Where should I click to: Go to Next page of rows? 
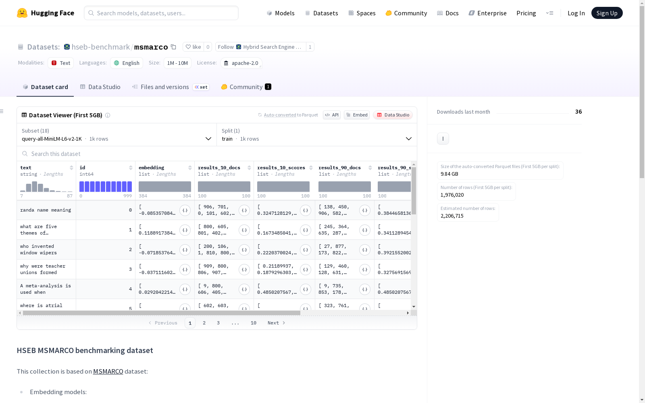click(x=277, y=323)
